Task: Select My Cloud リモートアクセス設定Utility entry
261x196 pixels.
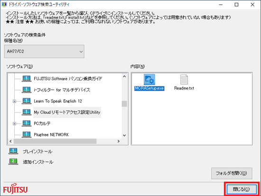Action: (x=67, y=112)
